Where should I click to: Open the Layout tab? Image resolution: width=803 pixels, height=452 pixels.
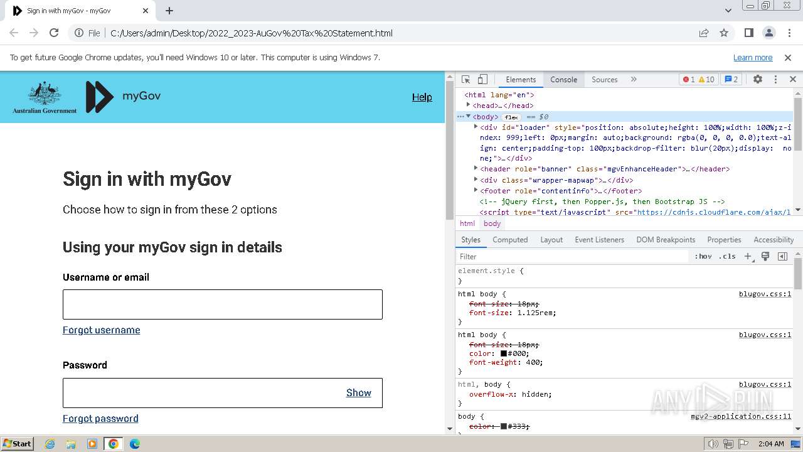pos(551,240)
